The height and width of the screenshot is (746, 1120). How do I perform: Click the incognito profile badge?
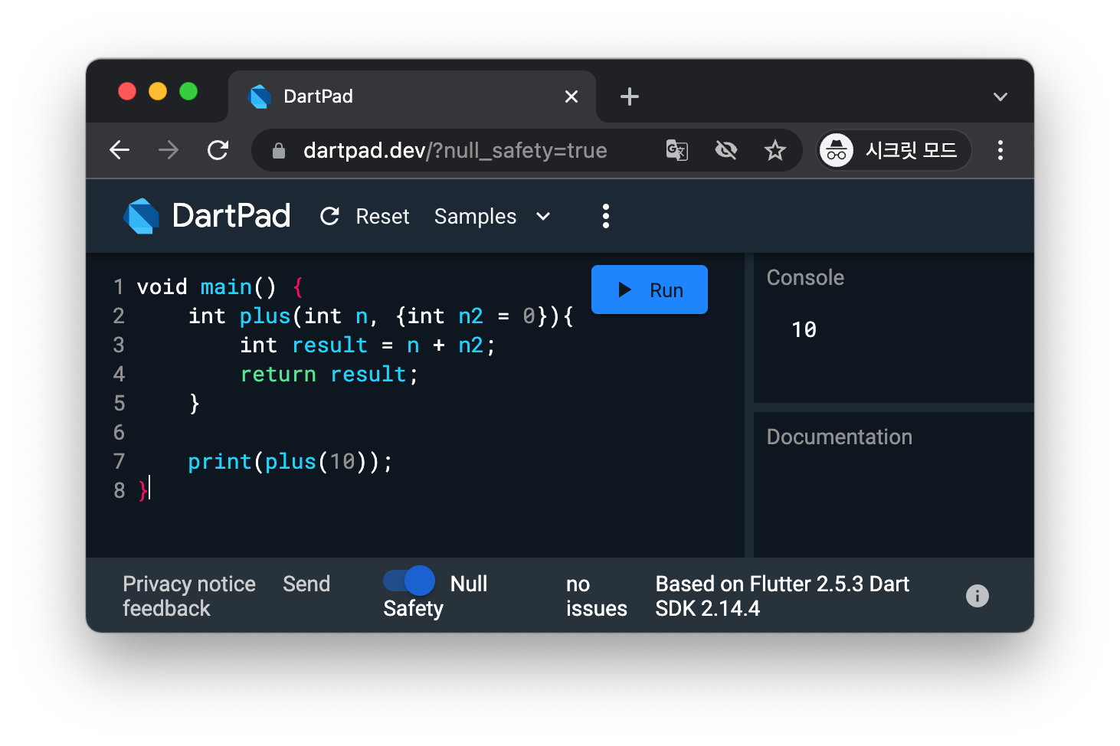click(x=895, y=150)
